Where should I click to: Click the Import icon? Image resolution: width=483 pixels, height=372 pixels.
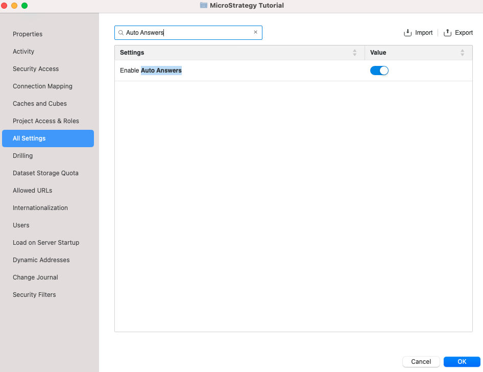click(408, 33)
